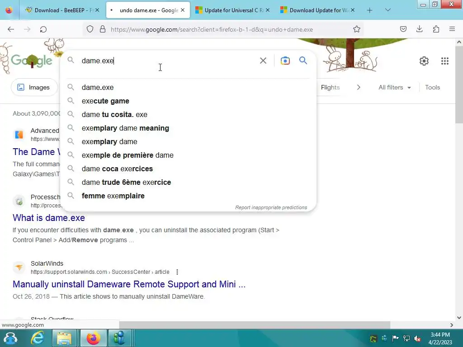Click the muted volume tray icon
Viewport: 463px width, 347px height.
pyautogui.click(x=417, y=338)
